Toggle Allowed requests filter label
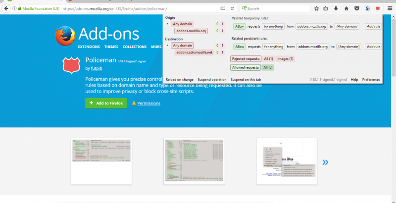Screen dimensions: 396x203 [x=245, y=67]
